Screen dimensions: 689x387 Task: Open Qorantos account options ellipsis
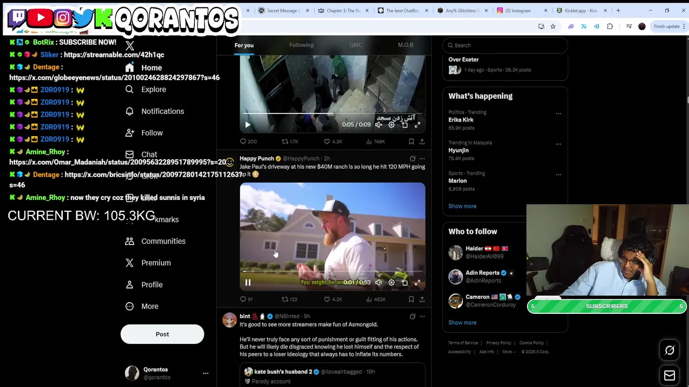point(206,373)
